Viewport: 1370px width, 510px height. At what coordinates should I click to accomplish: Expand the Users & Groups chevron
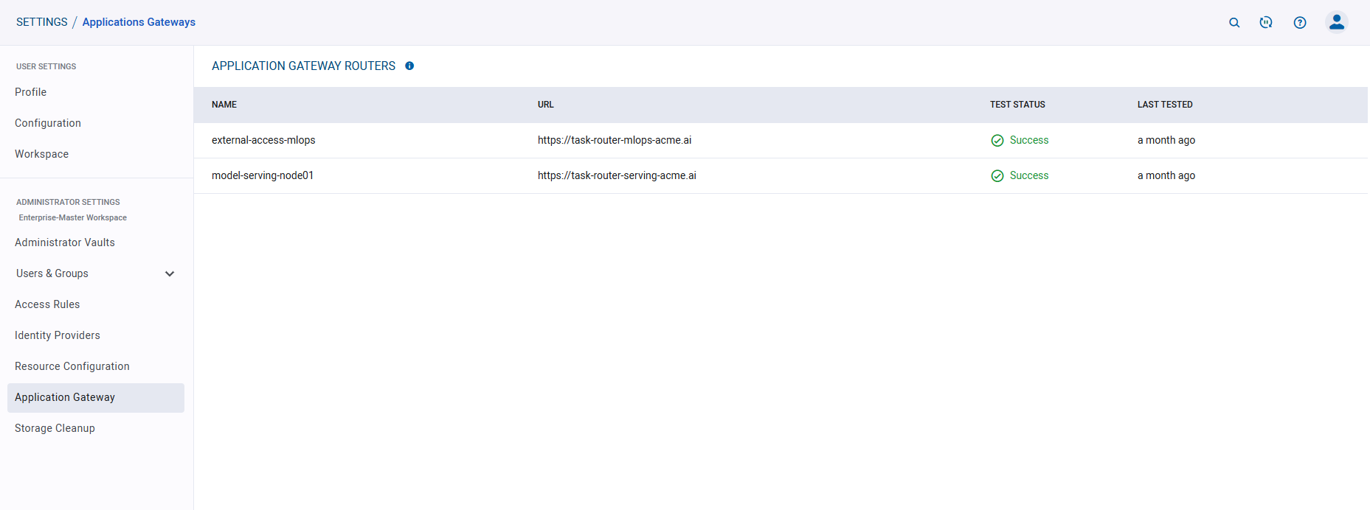(x=170, y=274)
